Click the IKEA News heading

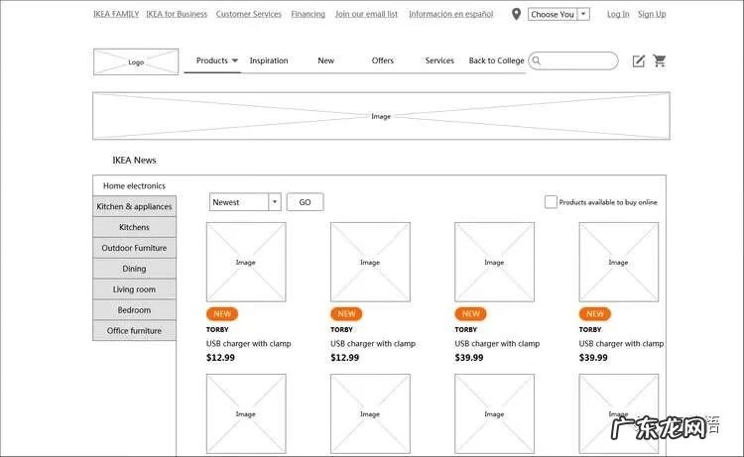(x=134, y=161)
